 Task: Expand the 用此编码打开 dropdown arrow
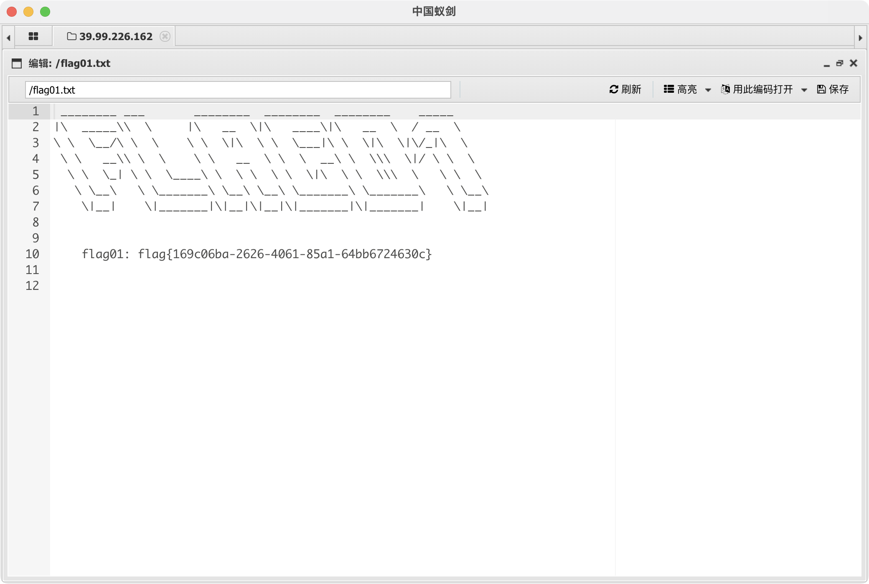tap(804, 90)
